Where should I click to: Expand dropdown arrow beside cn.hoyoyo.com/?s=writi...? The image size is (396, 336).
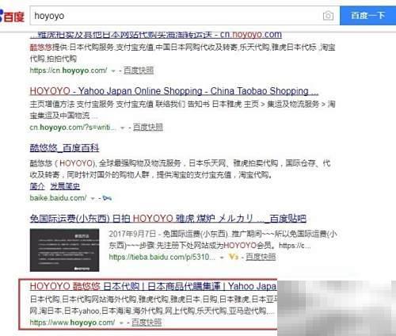click(122, 128)
